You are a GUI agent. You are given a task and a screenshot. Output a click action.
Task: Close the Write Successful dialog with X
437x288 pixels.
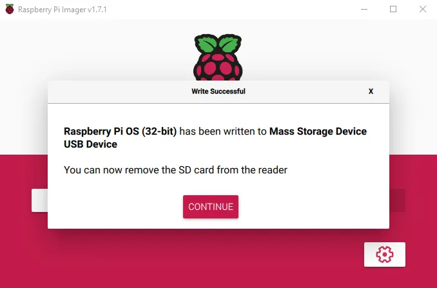tap(371, 91)
